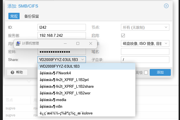Collapse the Share combo box arrow
Viewport: 180px width, 120px height.
[x=83, y=60]
